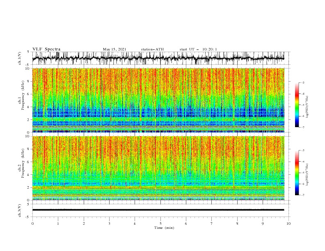The width and height of the screenshot is (325, 251).
Task: Select the "May 15, 2021" date text
Action: pos(114,49)
